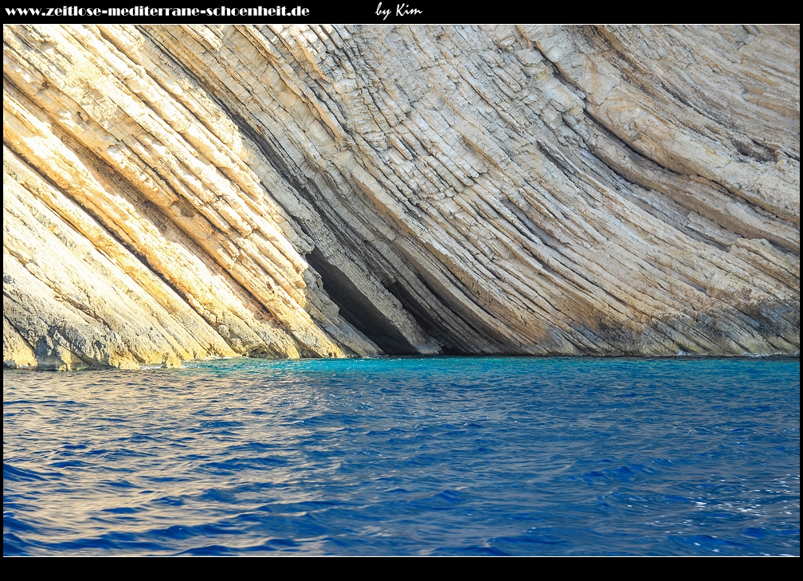
Task: Click the "by Kim" signature text
Action: pos(398,11)
